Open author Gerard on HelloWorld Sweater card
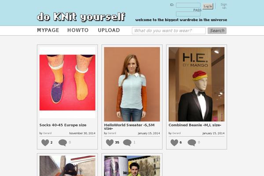 (x=112, y=133)
